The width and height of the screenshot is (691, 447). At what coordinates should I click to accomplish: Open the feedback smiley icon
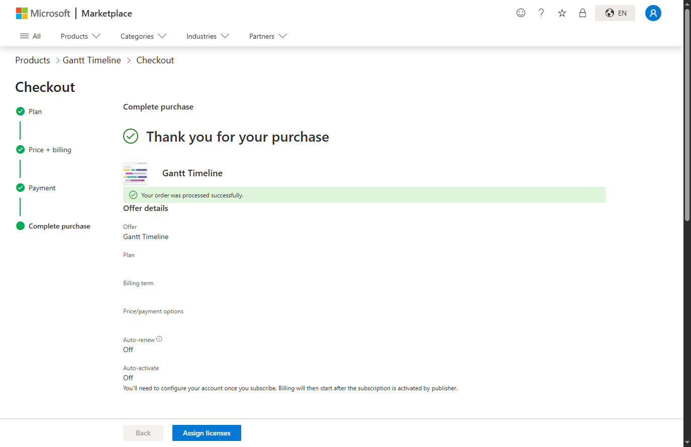point(521,13)
